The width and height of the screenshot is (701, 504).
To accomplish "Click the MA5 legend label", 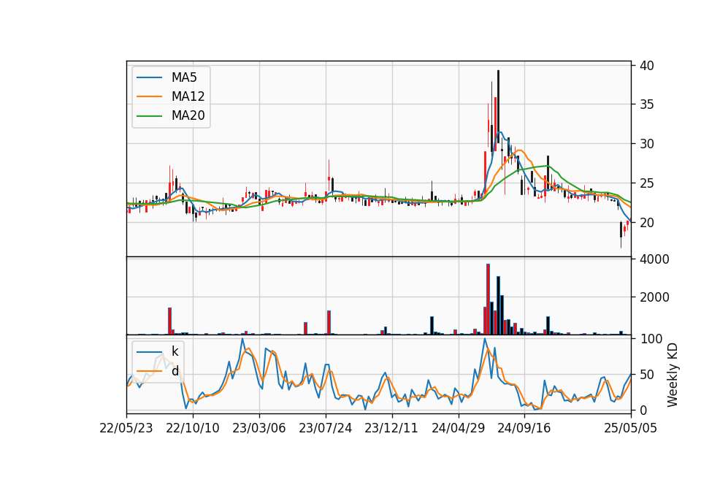I will click(184, 77).
